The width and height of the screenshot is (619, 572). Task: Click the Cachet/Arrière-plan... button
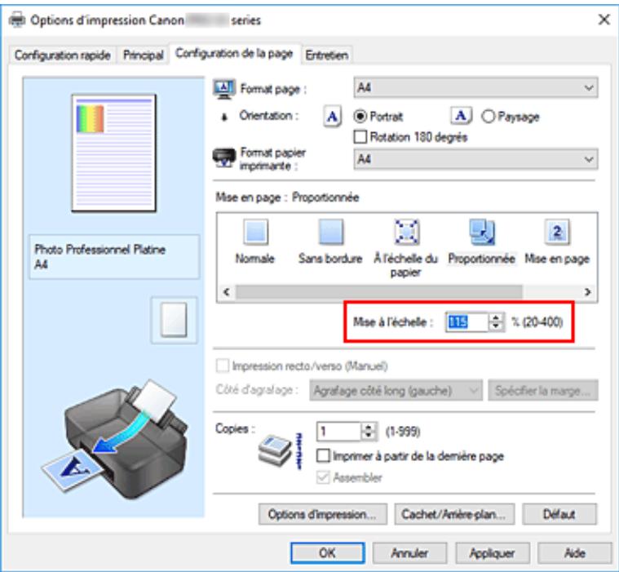coord(454,514)
